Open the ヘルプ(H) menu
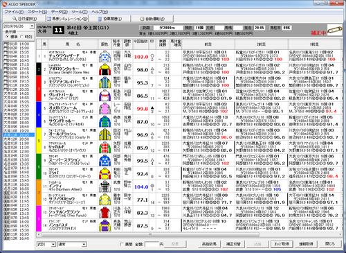This screenshot has height=253, width=346. click(x=100, y=12)
